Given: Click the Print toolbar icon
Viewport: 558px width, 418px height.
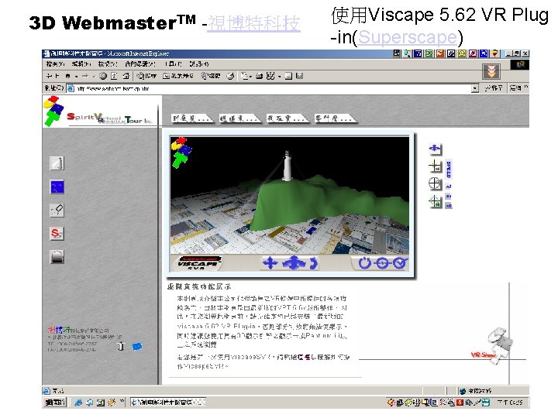Looking at the screenshot, I should pos(259,76).
